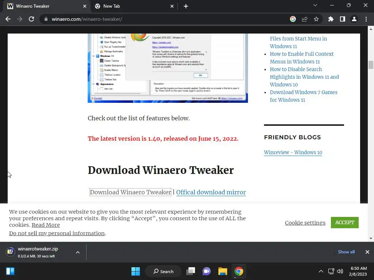This screenshot has width=374, height=280.
Task: Click the volume speaker icon in tray
Action: (x=340, y=271)
